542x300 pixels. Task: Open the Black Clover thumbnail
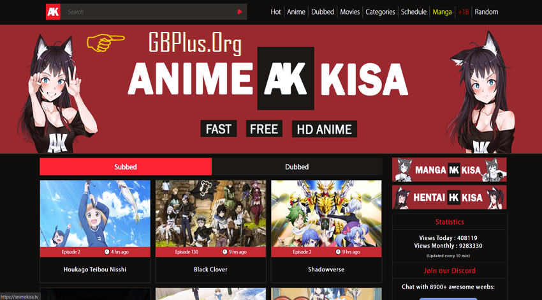[210, 213]
